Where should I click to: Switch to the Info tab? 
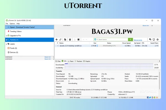64,61
